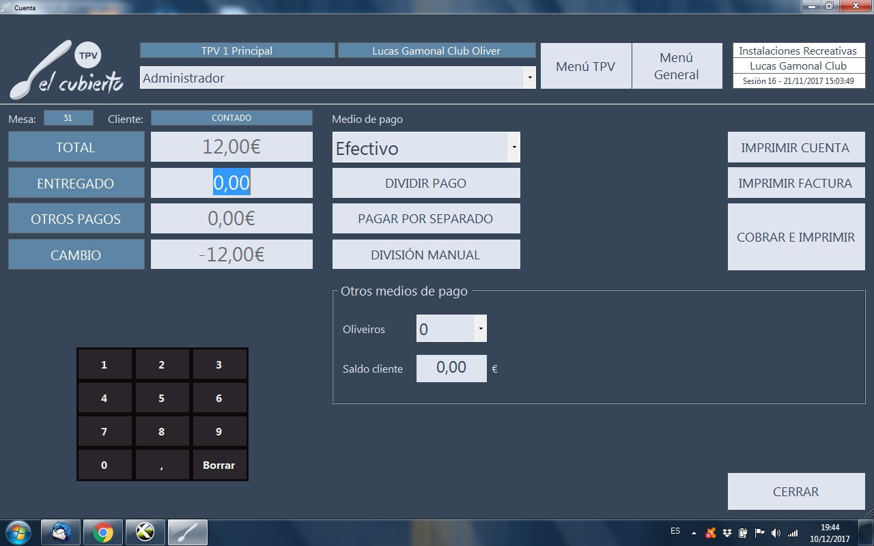Click the El Cubierto spoon taskbar icon
Viewport: 874px width, 546px height.
click(x=188, y=532)
